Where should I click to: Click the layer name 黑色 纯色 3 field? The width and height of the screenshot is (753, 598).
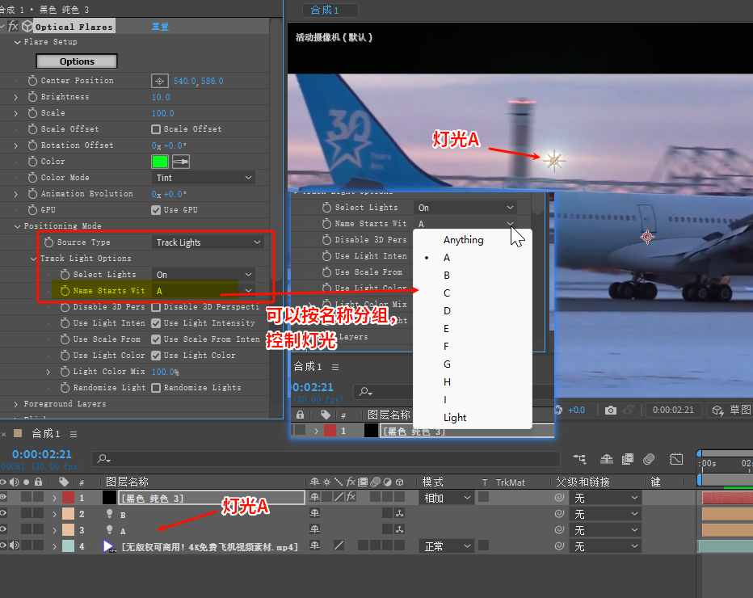[212, 498]
